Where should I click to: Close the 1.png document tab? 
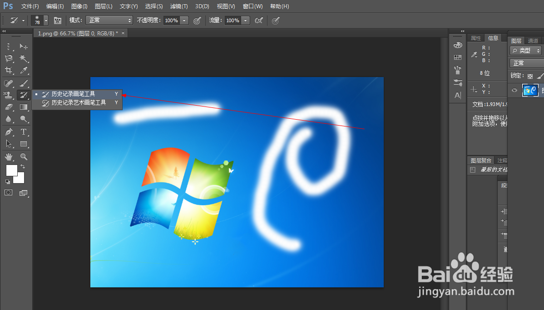coord(123,33)
